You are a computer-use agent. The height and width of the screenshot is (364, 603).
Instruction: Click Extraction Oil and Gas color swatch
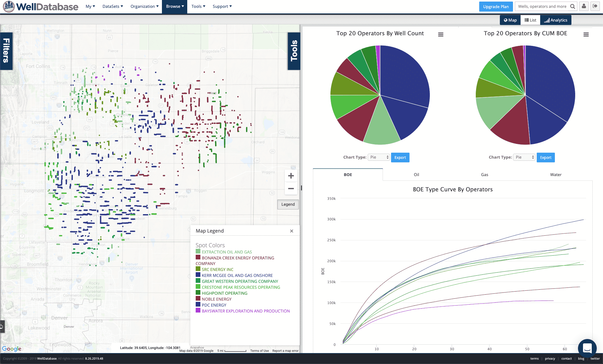coord(198,252)
